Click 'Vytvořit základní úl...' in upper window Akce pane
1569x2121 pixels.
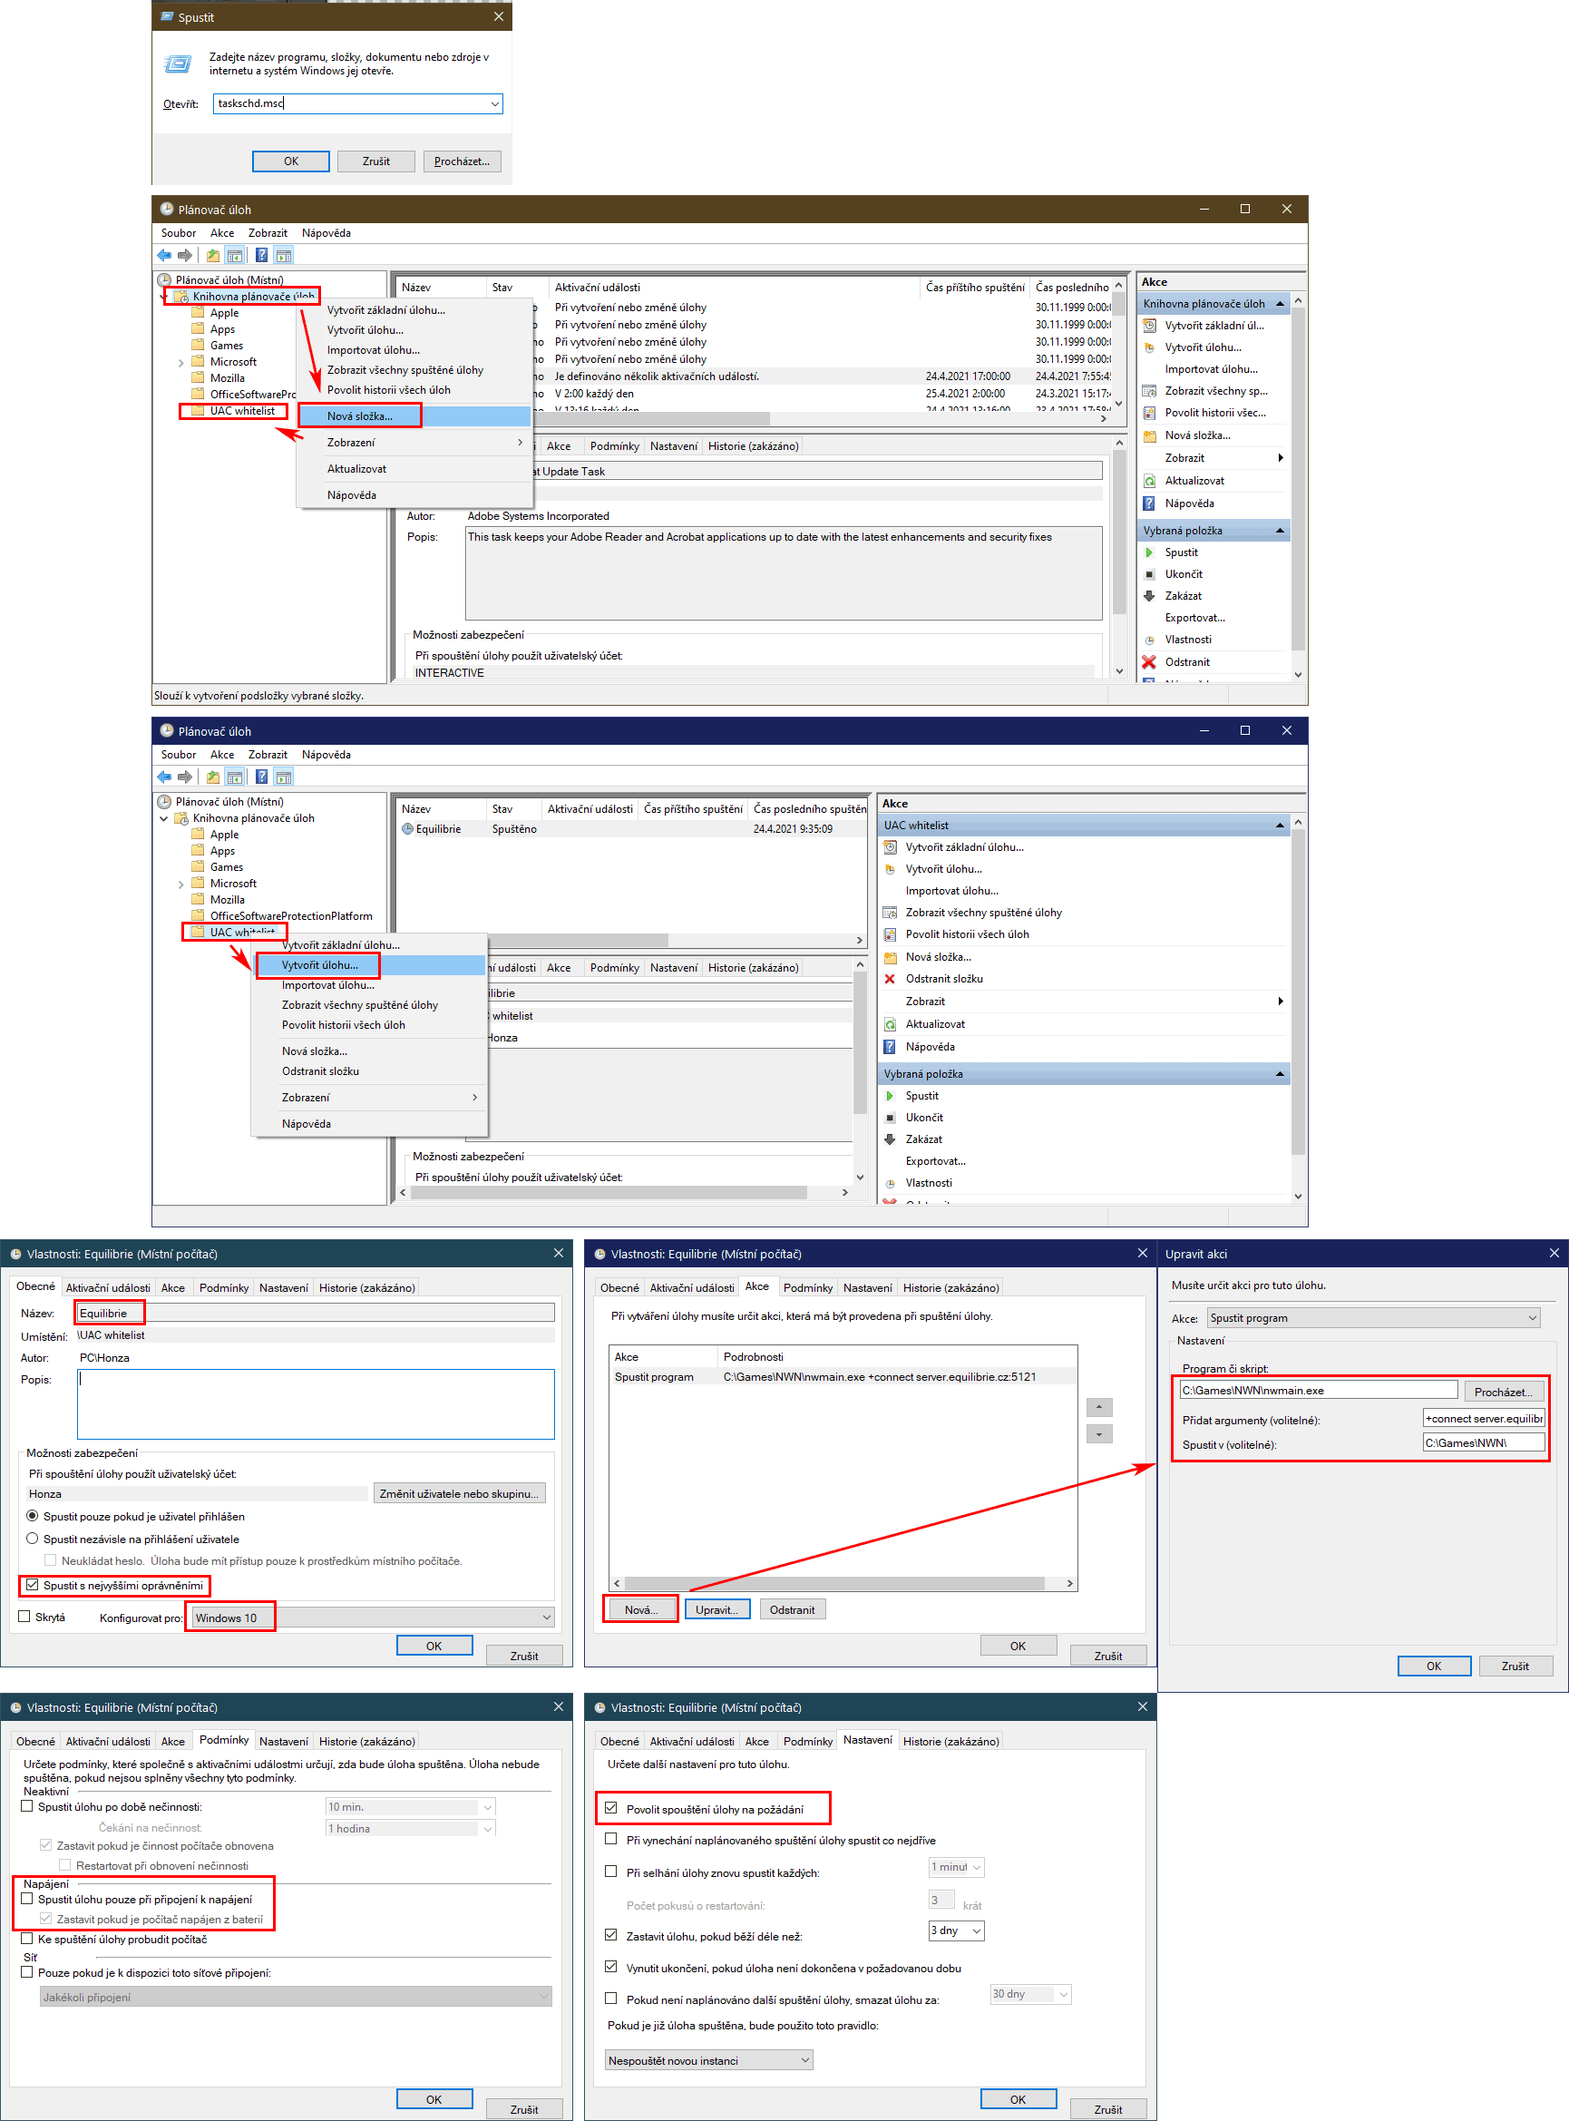tap(1213, 326)
